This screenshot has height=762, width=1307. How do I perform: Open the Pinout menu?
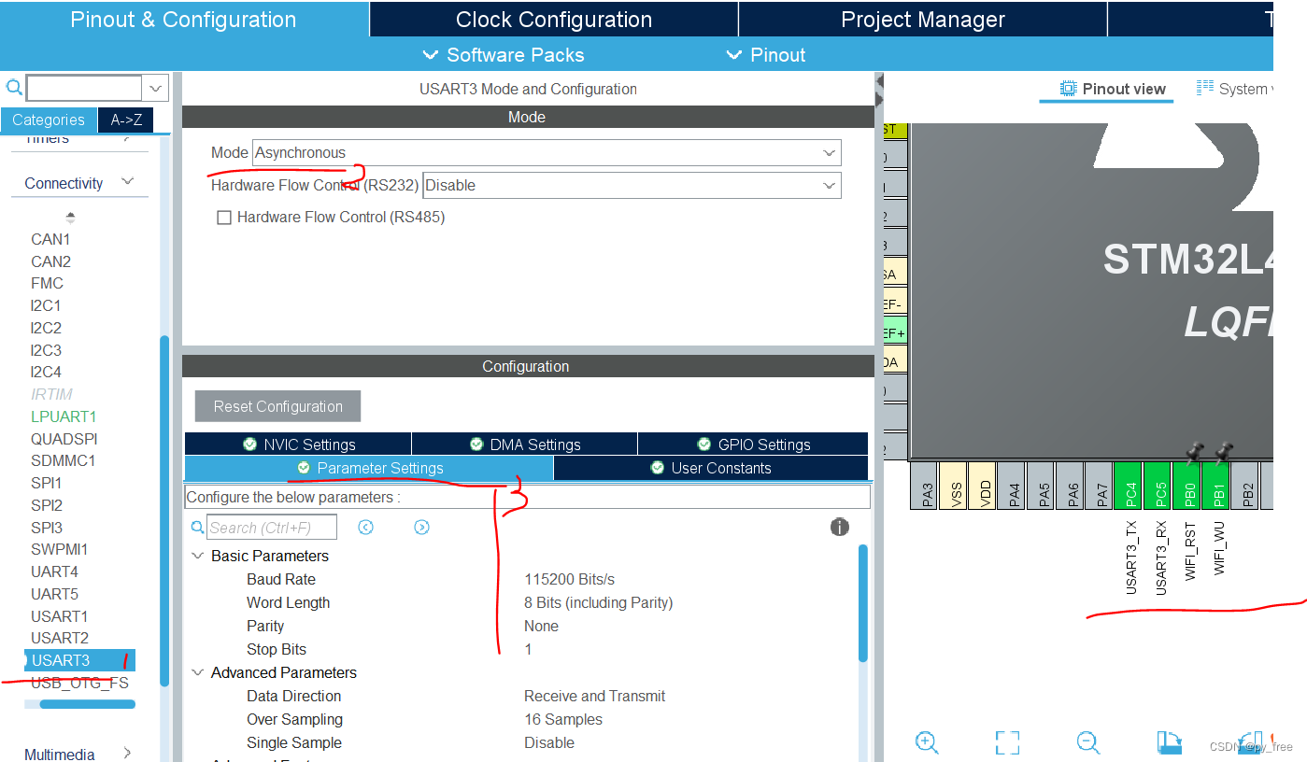(x=766, y=55)
